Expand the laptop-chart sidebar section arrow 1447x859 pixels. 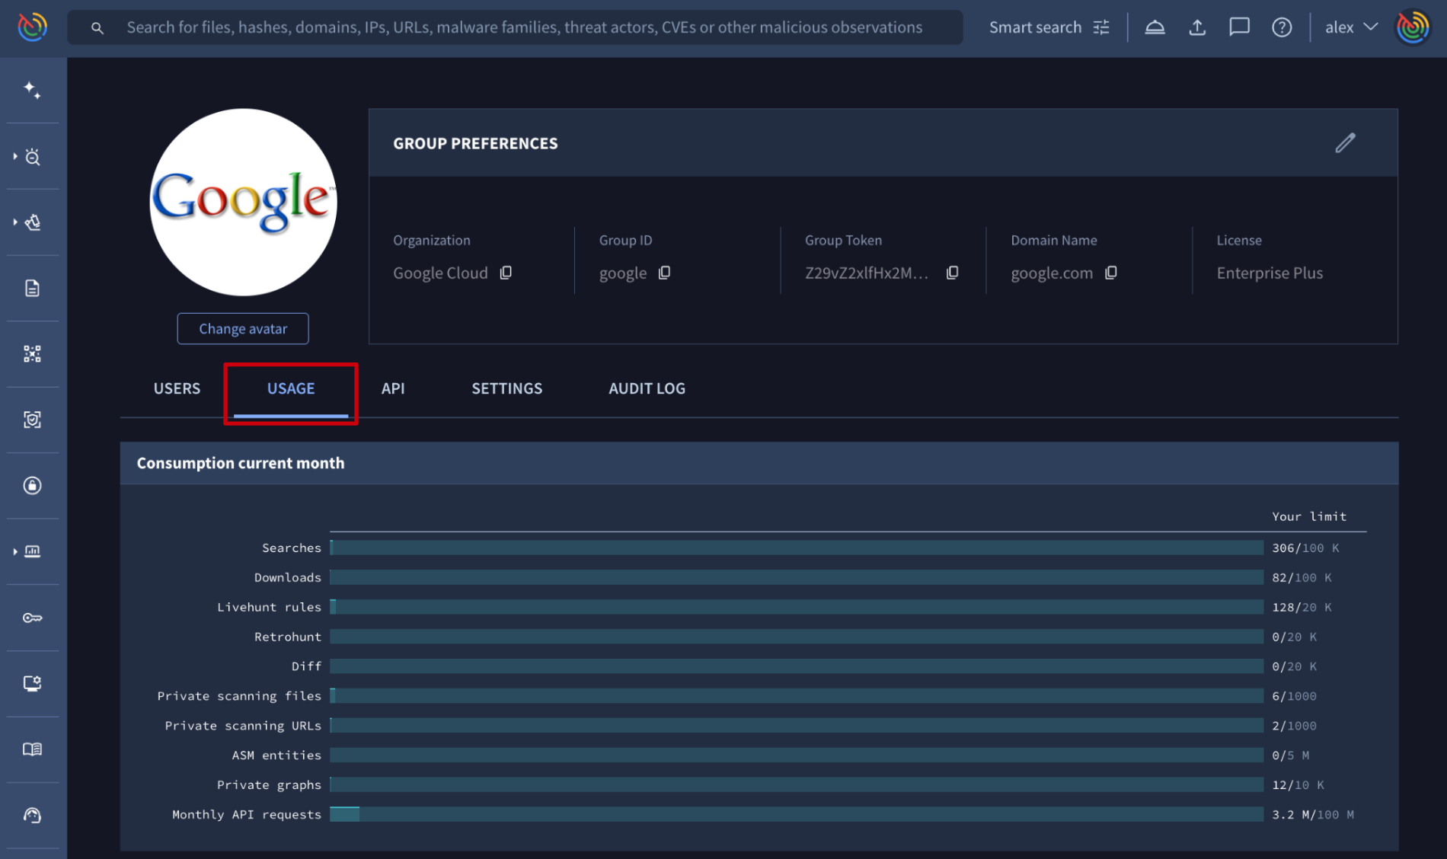click(x=15, y=551)
